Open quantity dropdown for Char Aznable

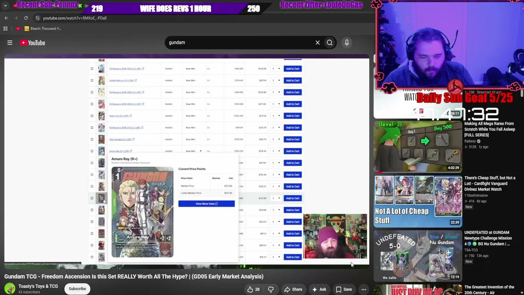(x=276, y=139)
